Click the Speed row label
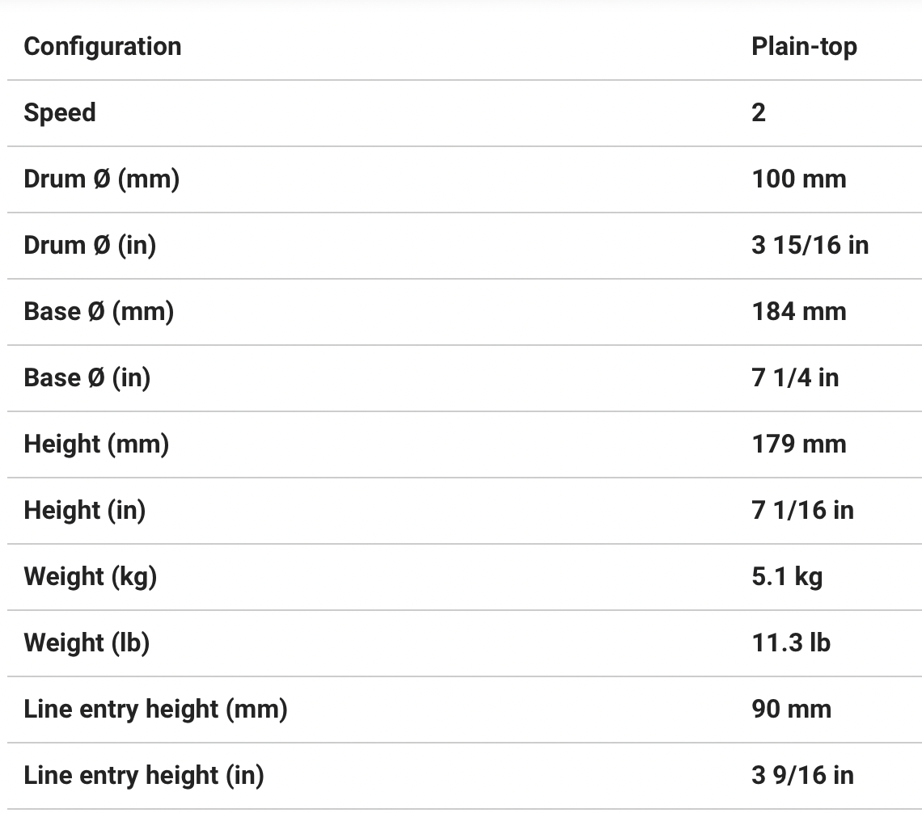Screen dimensions: 922x813 (x=60, y=113)
